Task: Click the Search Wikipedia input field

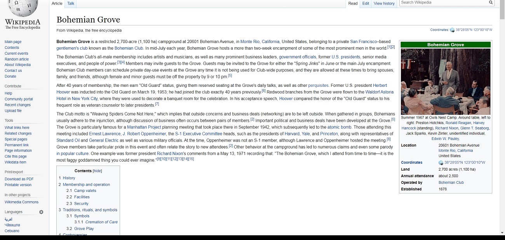Action: click(443, 3)
